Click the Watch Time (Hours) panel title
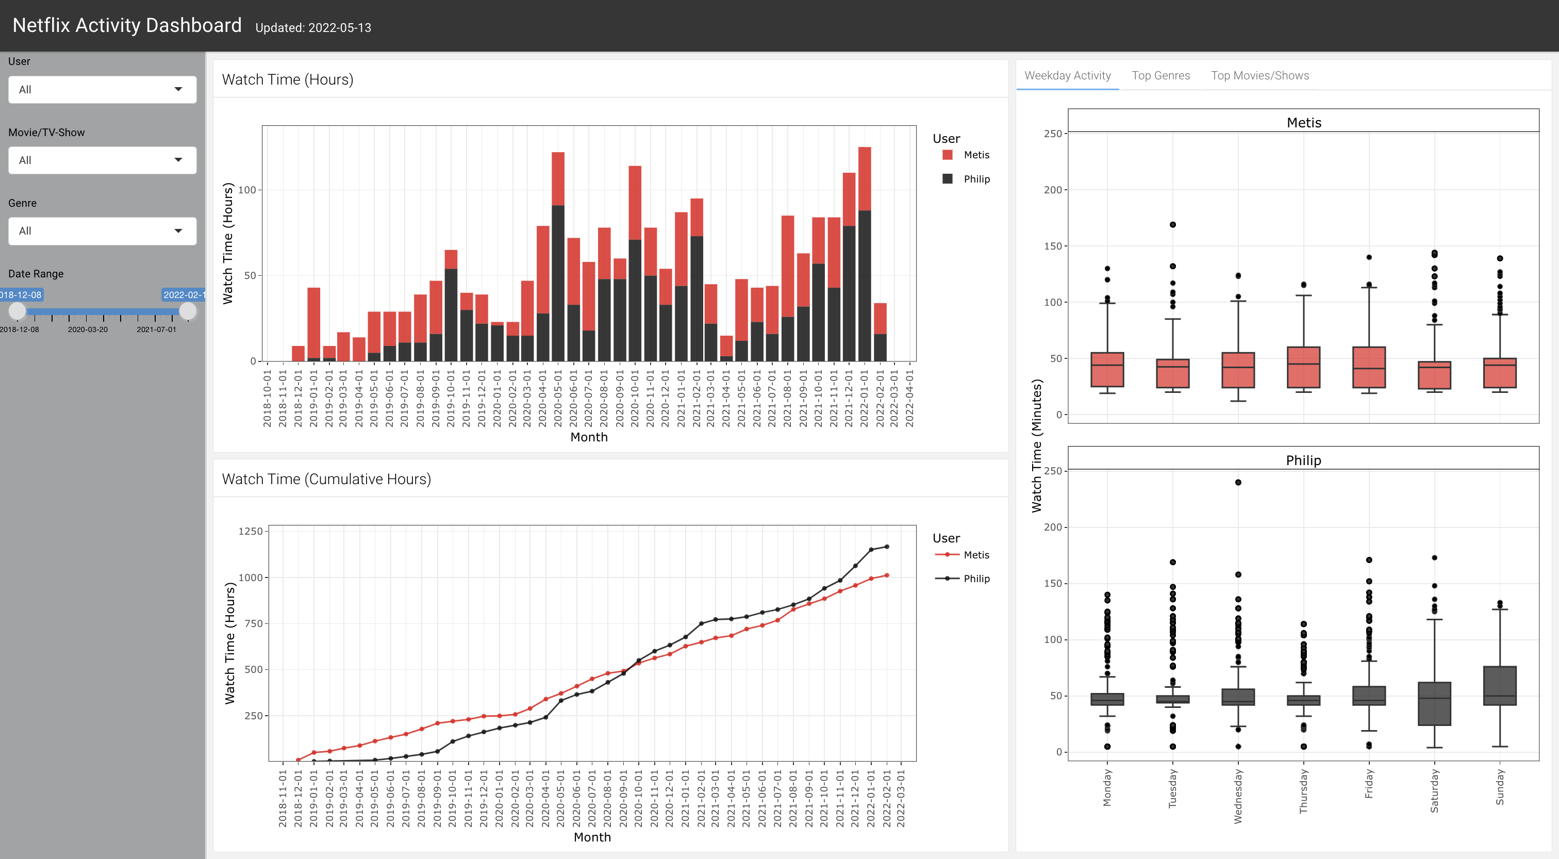The height and width of the screenshot is (859, 1559). [x=288, y=80]
